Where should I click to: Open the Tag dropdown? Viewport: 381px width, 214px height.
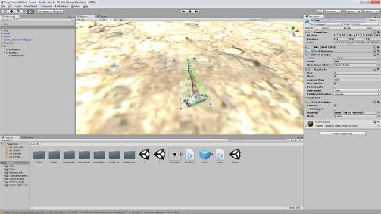[329, 24]
